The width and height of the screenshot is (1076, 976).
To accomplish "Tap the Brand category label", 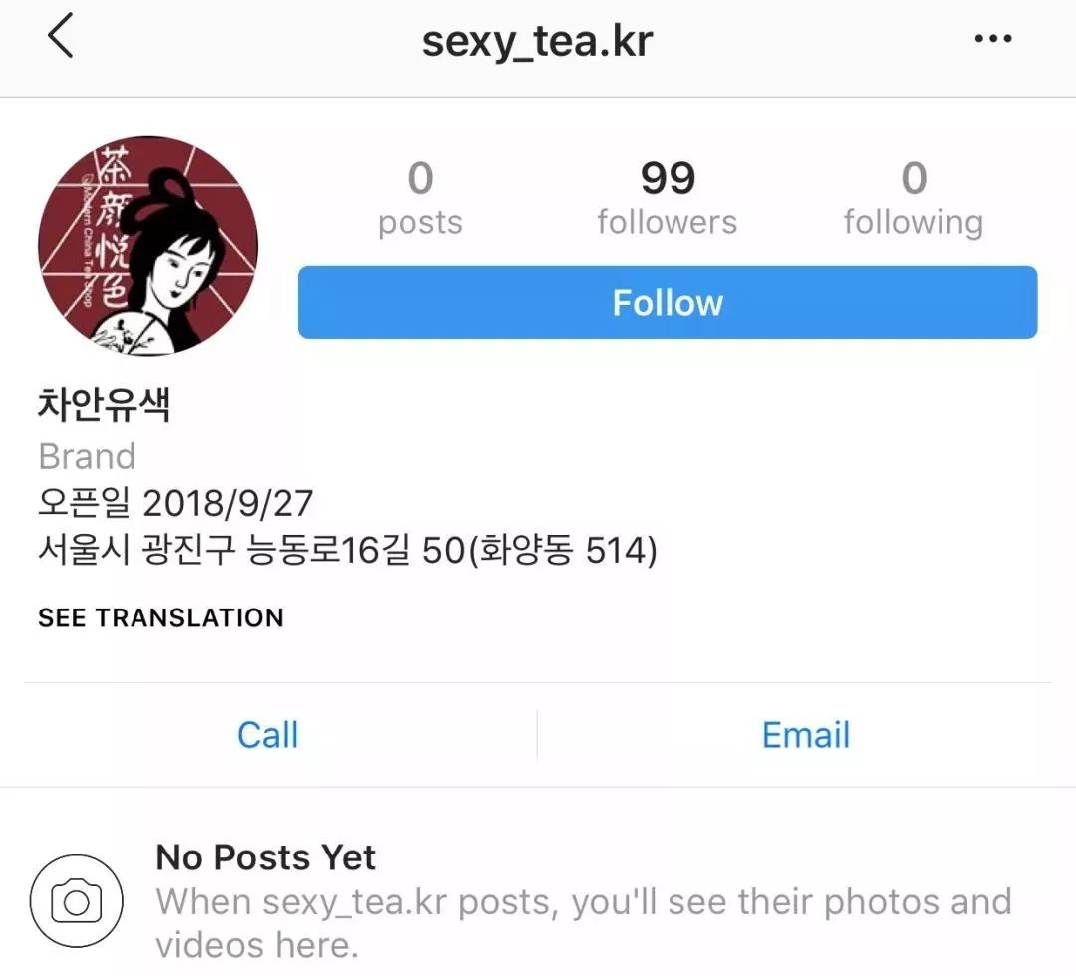I will [x=87, y=456].
